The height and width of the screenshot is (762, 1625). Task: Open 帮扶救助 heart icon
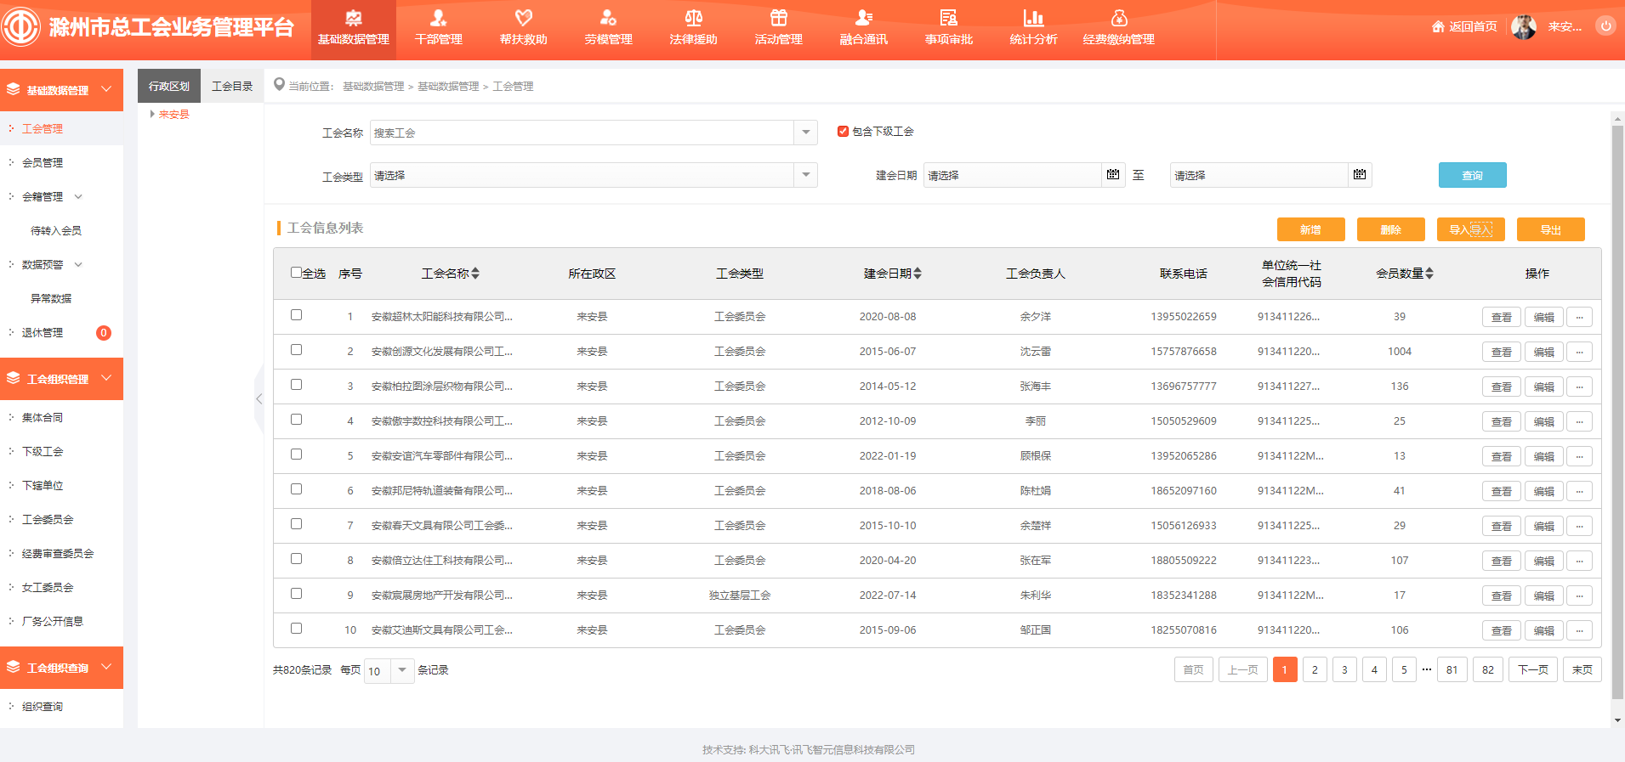(x=524, y=18)
